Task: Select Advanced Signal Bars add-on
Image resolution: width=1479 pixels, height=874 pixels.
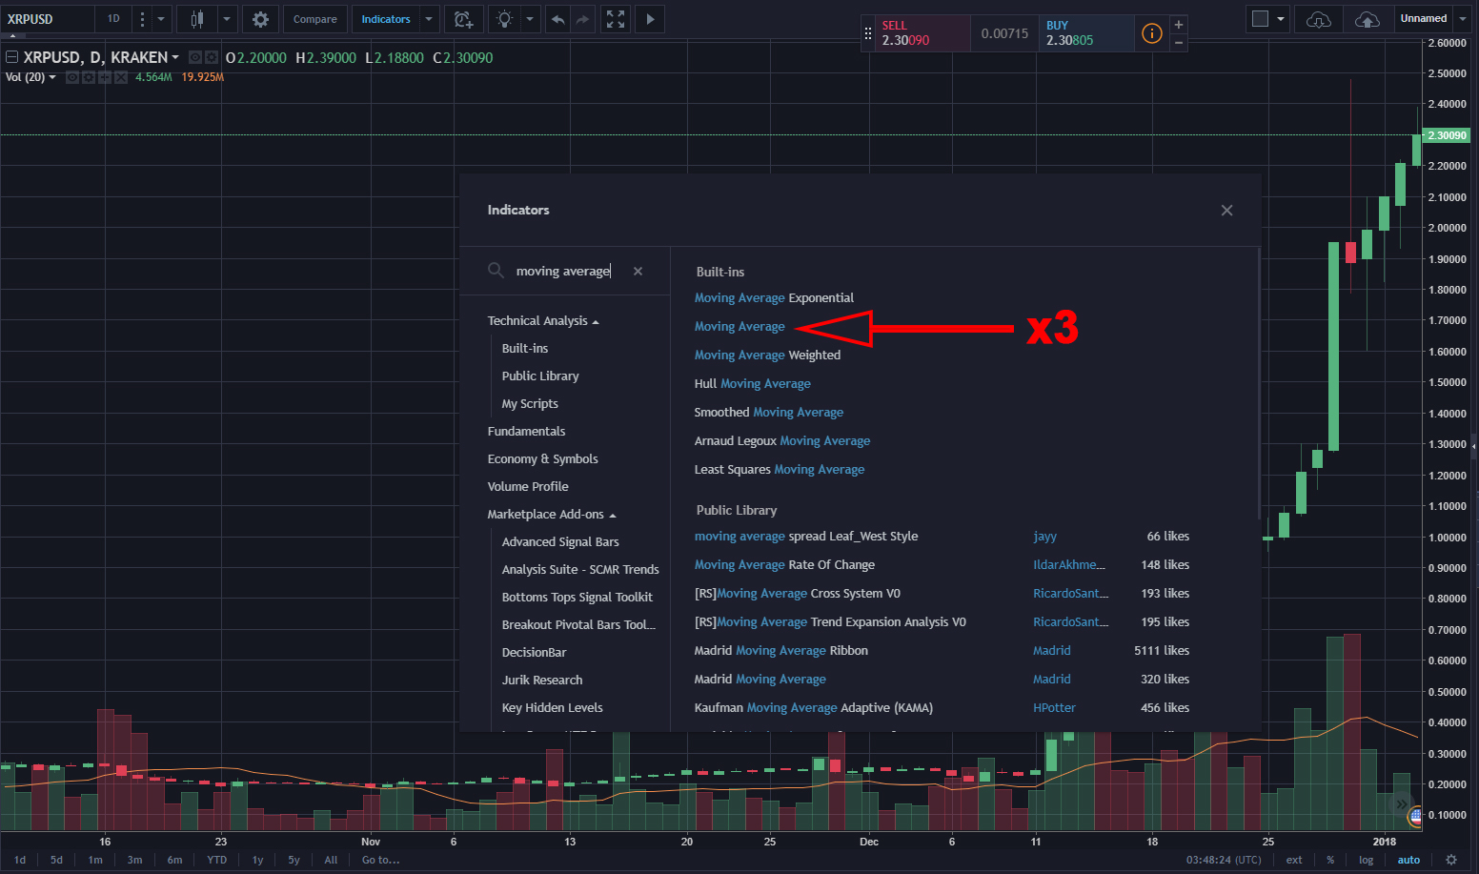Action: [560, 542]
